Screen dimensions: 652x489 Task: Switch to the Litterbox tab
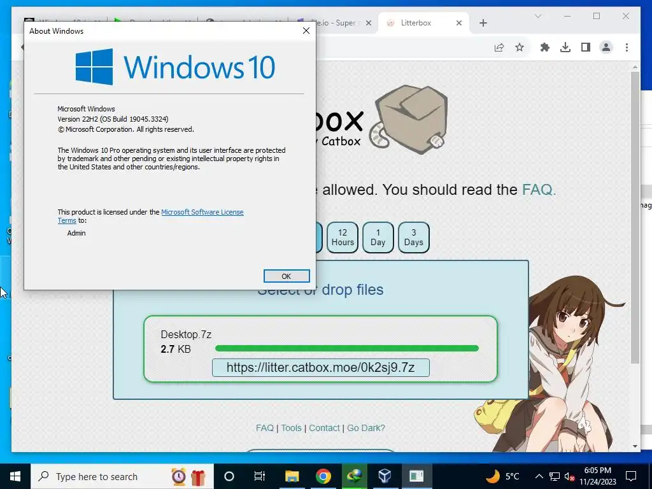point(423,23)
